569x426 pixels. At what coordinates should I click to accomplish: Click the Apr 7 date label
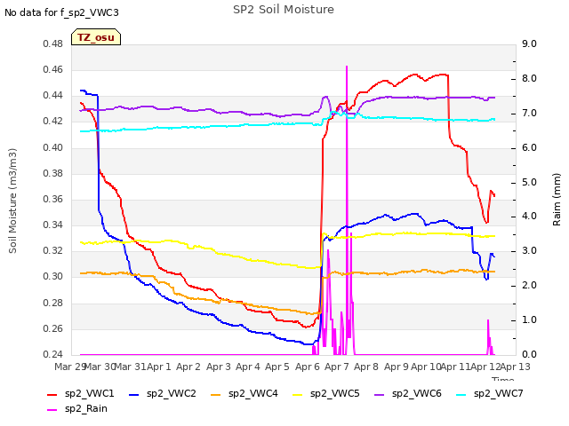pyautogui.click(x=337, y=367)
